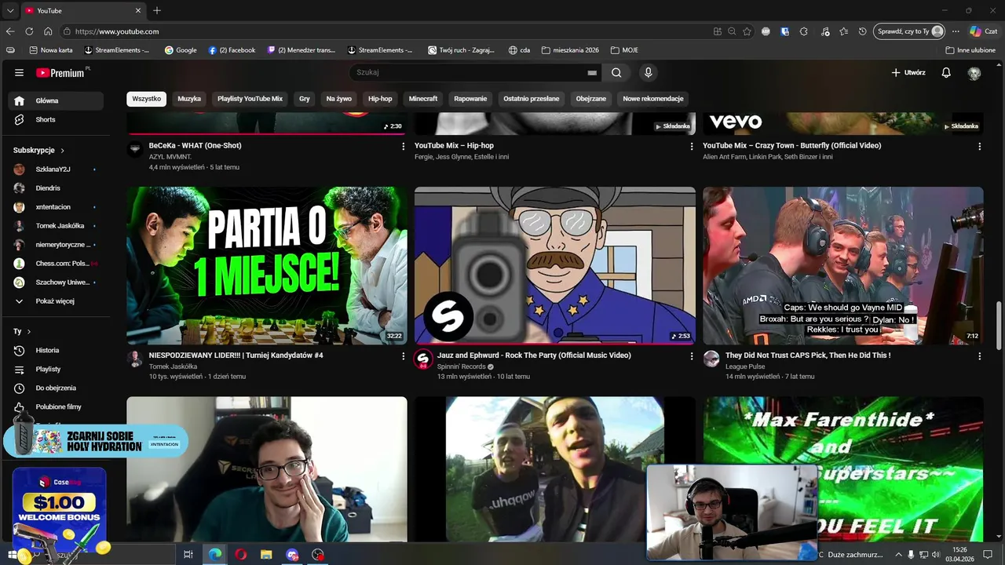
Task: Open Task View on the taskbar
Action: 188,554
